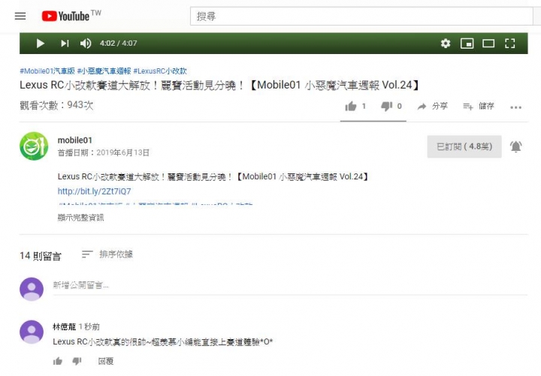
Task: Click the add public comment field
Action: coord(290,285)
